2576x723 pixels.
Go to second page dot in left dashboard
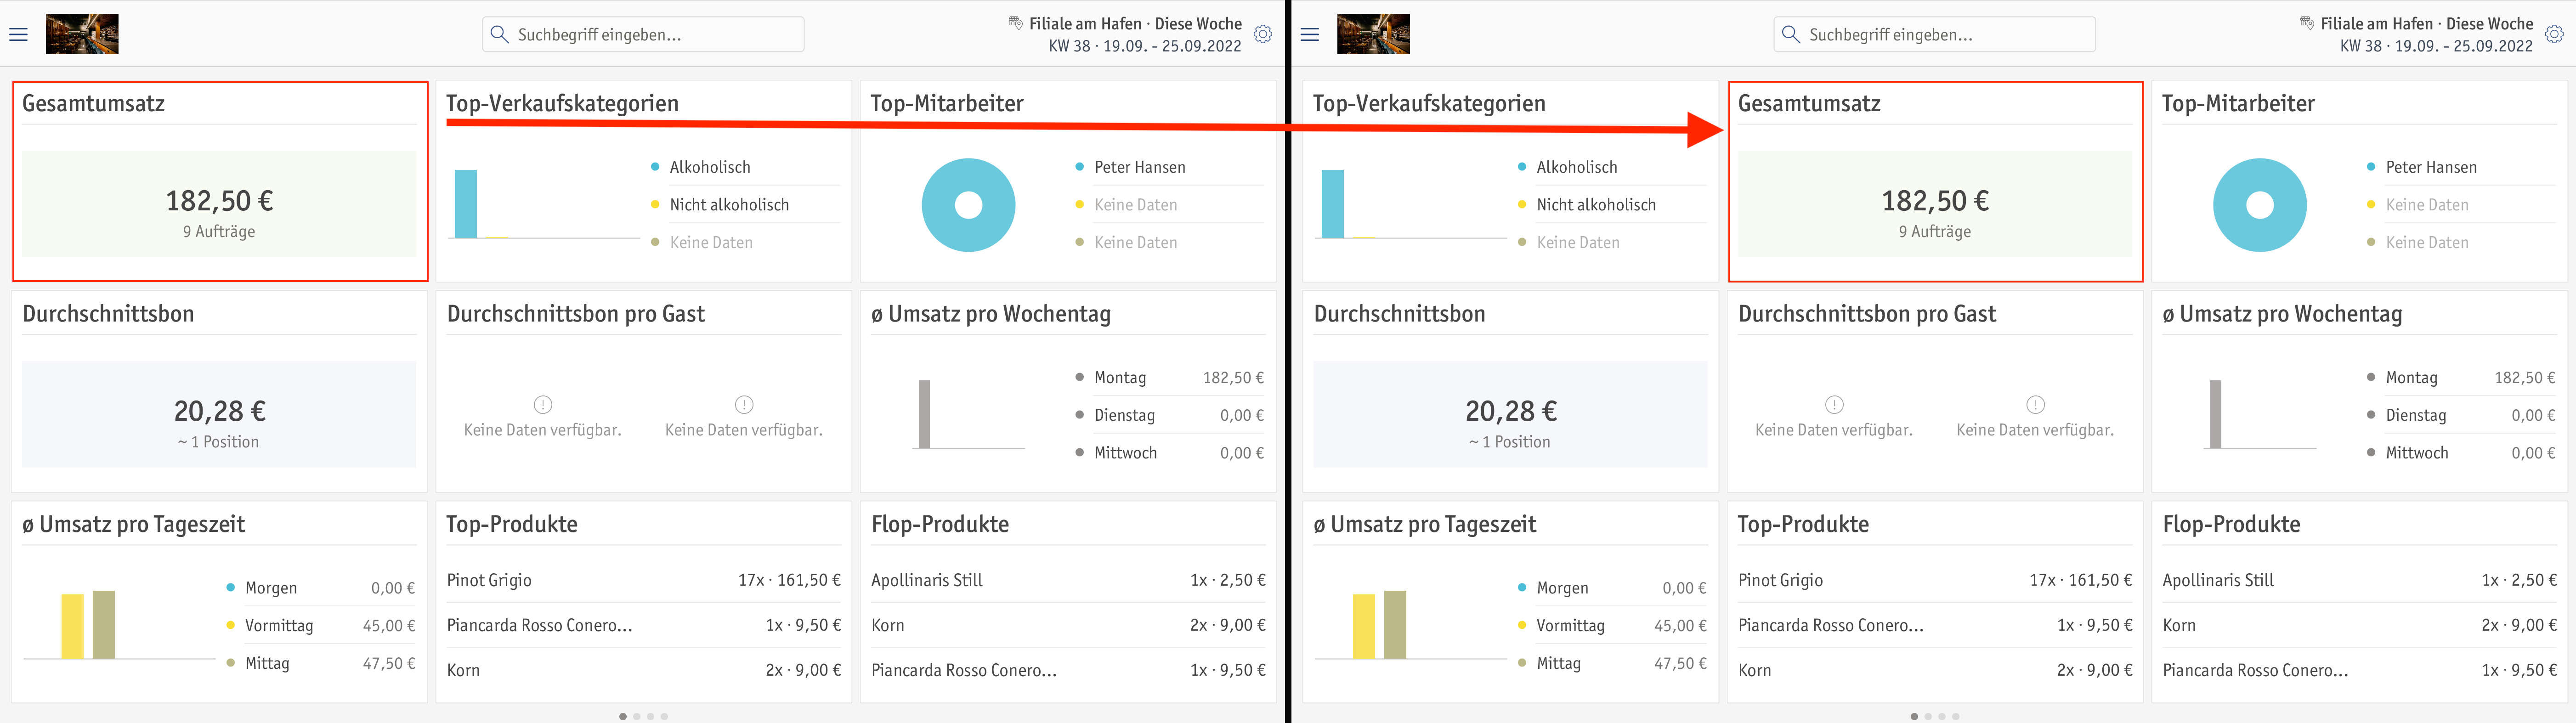[x=637, y=716]
